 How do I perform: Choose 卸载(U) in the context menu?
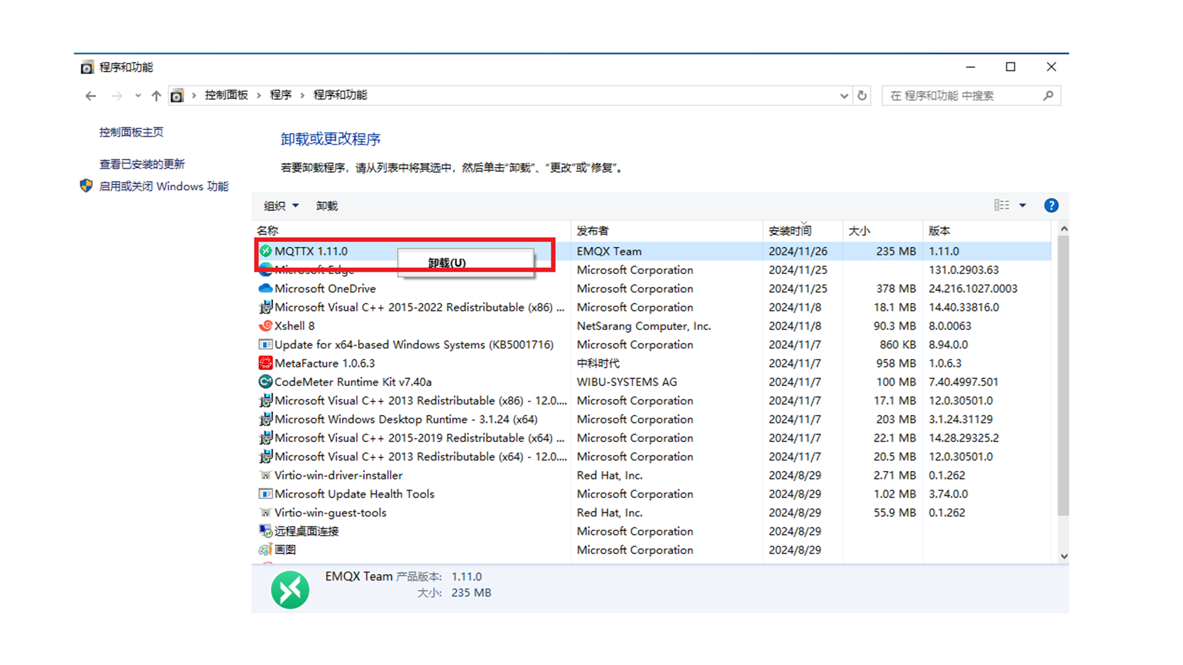point(466,263)
